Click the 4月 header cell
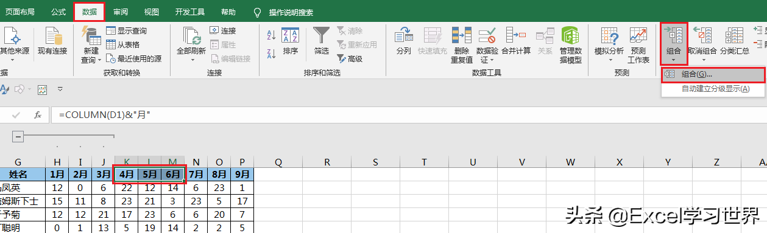Image resolution: width=767 pixels, height=233 pixels. point(127,174)
